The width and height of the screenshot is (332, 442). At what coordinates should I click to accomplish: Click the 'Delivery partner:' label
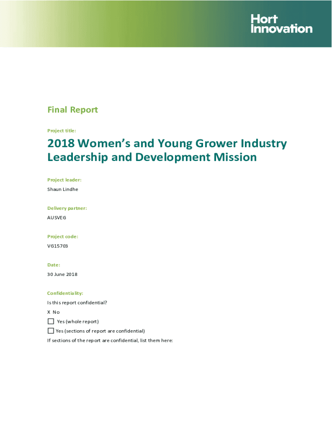point(67,208)
